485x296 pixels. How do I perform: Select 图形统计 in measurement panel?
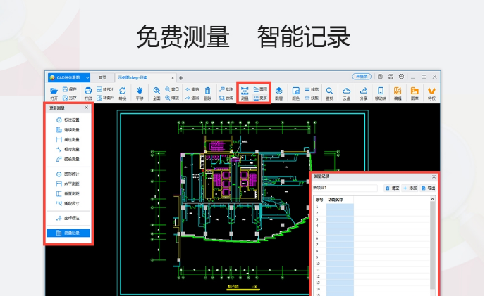click(x=68, y=174)
